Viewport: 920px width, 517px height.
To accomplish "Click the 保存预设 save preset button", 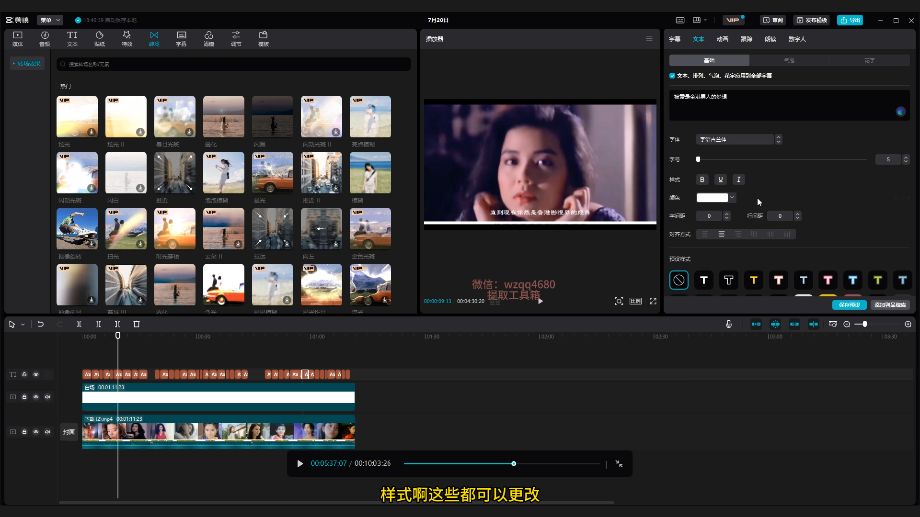I will (849, 305).
